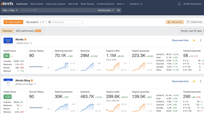The height and width of the screenshot is (114, 204).
Task: Click the Domain or URL field
Action: tap(58, 10)
